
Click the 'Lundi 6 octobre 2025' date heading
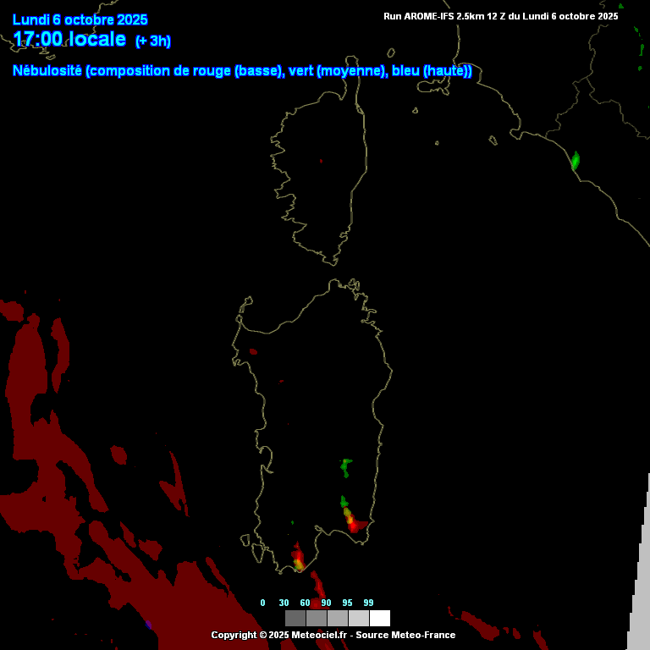coord(80,19)
